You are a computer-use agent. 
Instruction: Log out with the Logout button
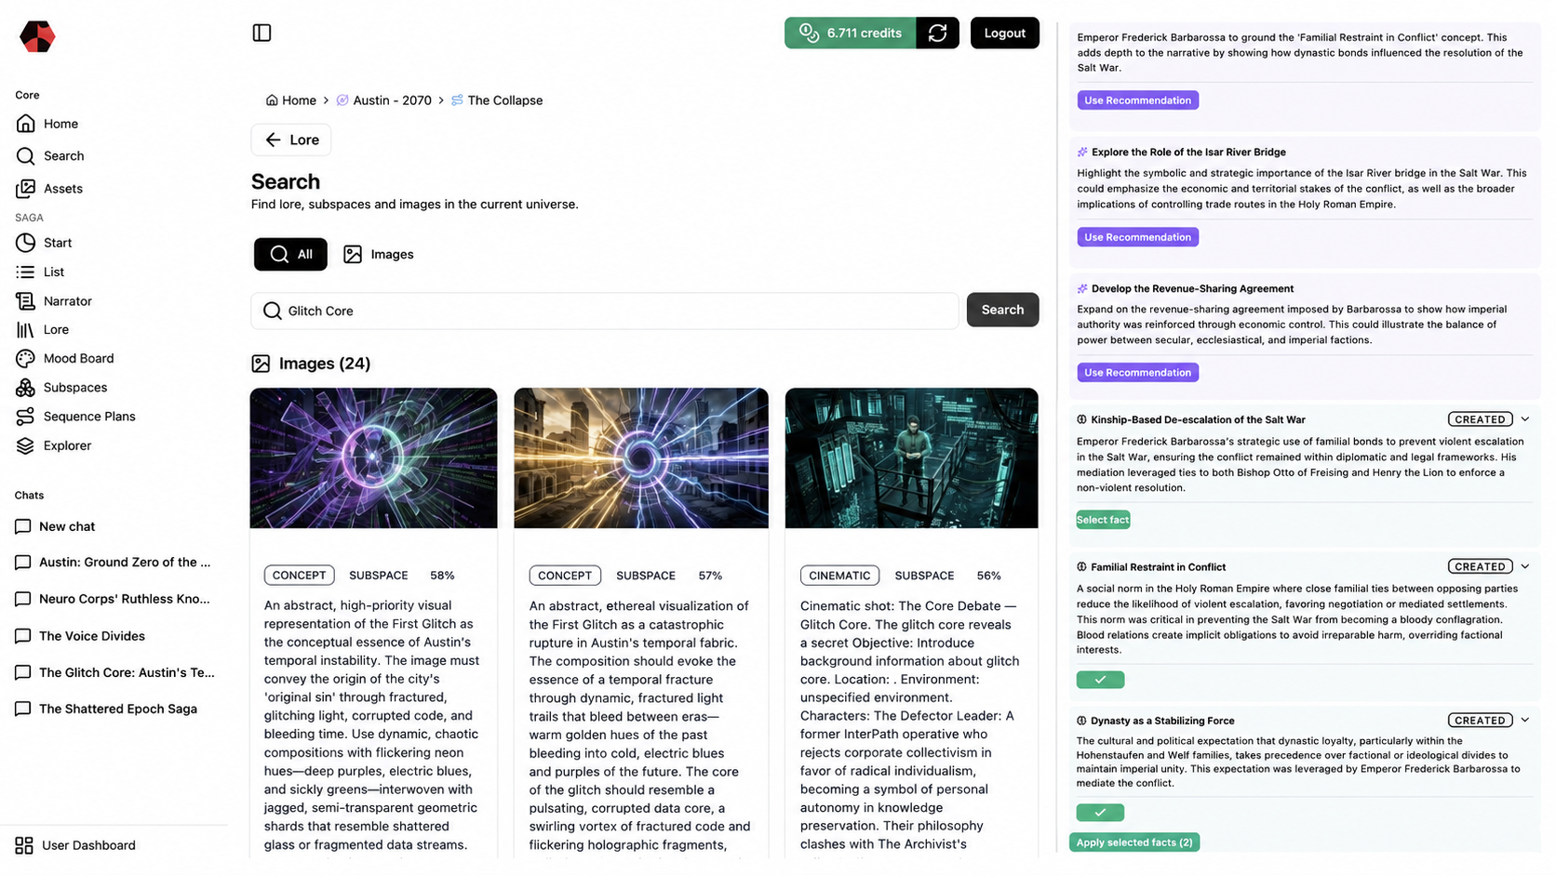click(x=1004, y=33)
